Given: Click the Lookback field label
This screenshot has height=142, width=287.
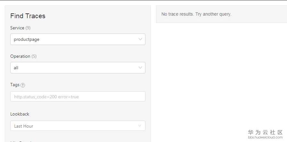Looking at the screenshot, I should [20, 114].
